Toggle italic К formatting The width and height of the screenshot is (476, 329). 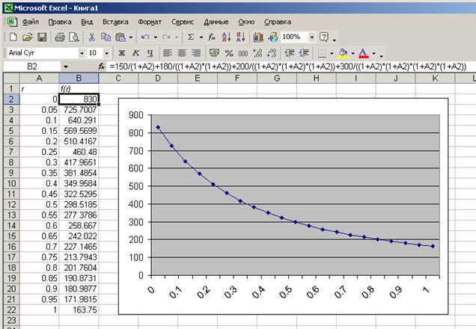point(136,53)
